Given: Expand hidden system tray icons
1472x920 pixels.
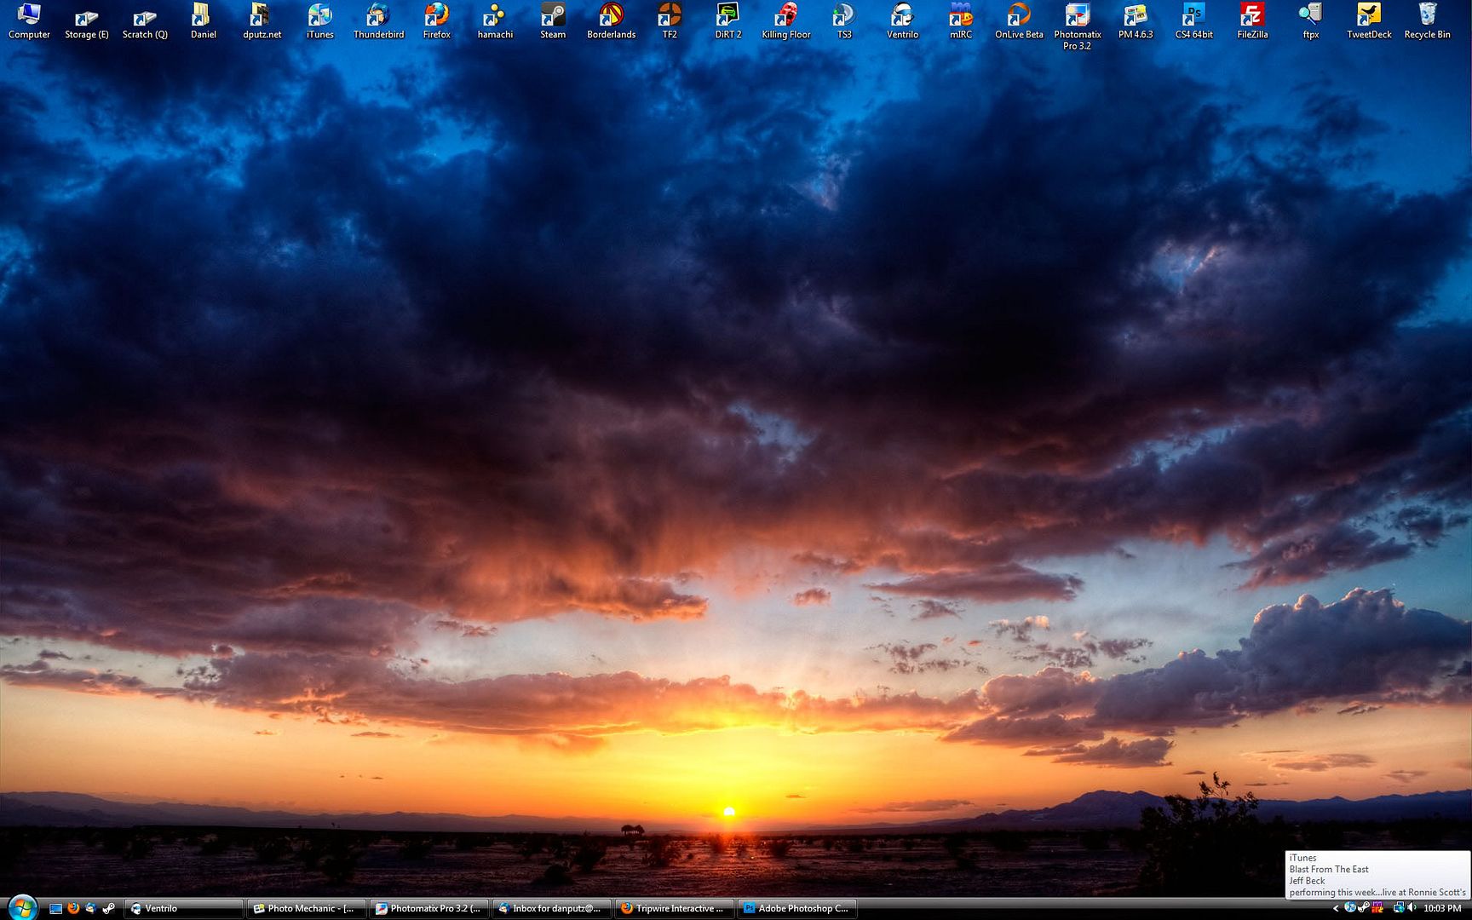Looking at the screenshot, I should pos(1336,909).
